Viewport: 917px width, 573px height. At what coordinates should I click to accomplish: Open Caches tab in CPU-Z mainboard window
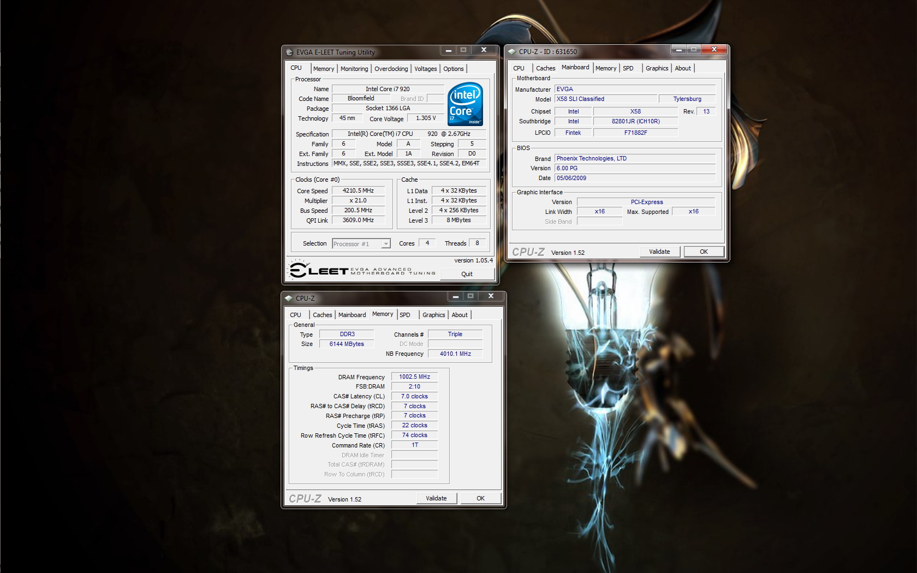(545, 68)
